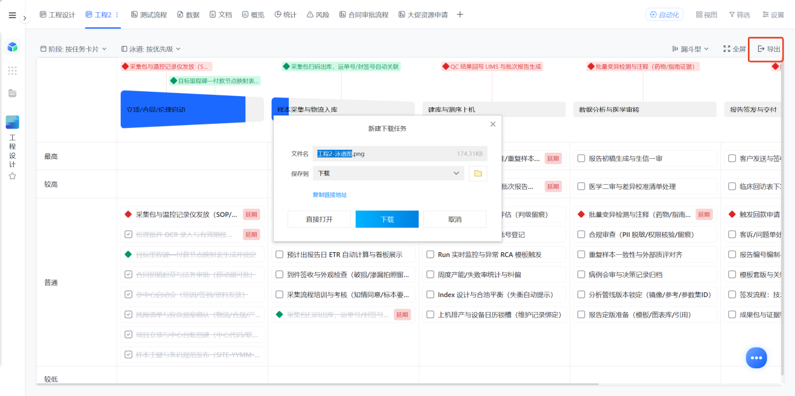795x396 pixels.
Task: Open the folder icon in left sidebar
Action: tap(12, 93)
